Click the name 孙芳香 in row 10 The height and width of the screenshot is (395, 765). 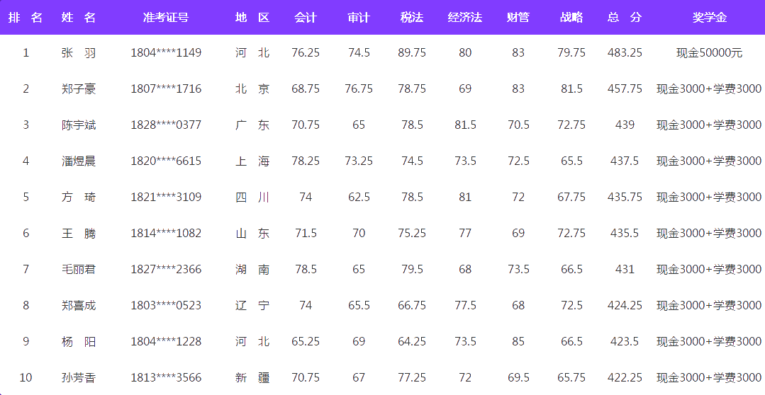(x=78, y=377)
